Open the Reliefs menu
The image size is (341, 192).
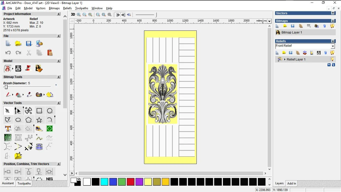point(67,8)
